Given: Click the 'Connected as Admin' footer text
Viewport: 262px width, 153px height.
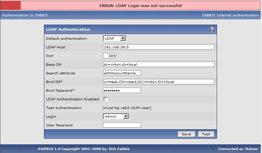Looking at the screenshot, I should [238, 149].
